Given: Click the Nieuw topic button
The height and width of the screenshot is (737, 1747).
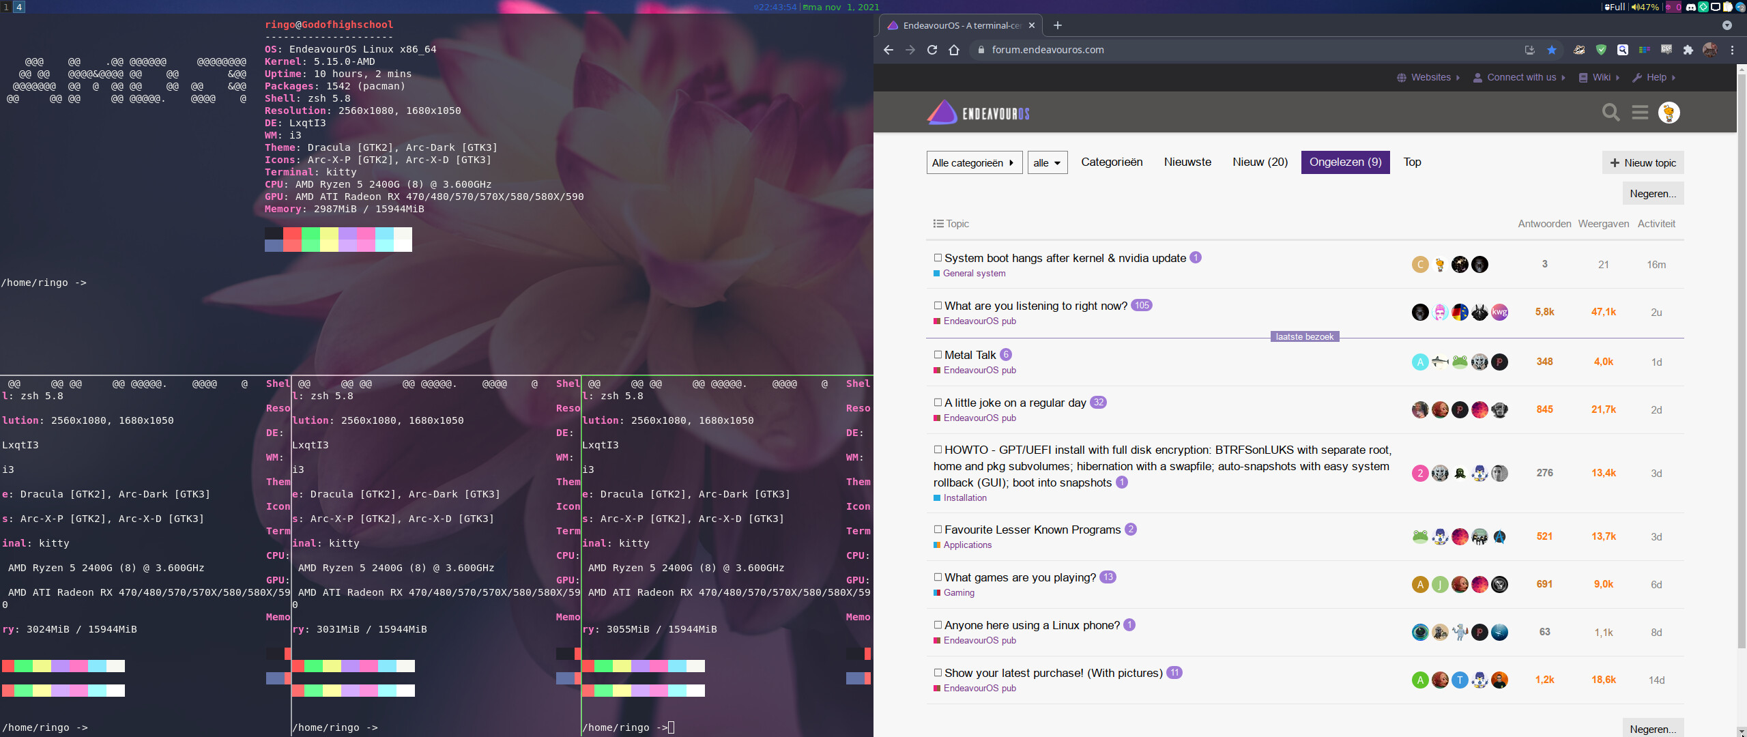Looking at the screenshot, I should point(1643,162).
